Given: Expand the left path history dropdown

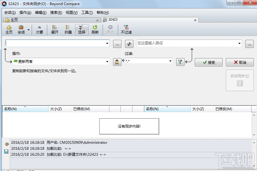Looking at the screenshot, I should pos(107,43).
